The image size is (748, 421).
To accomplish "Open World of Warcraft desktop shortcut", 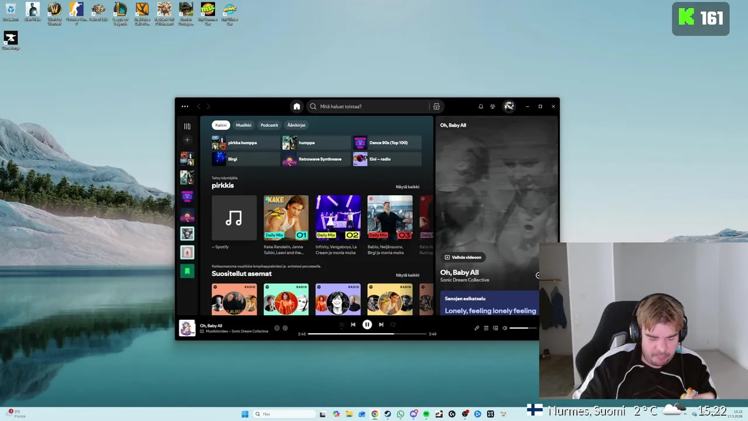I will (54, 13).
